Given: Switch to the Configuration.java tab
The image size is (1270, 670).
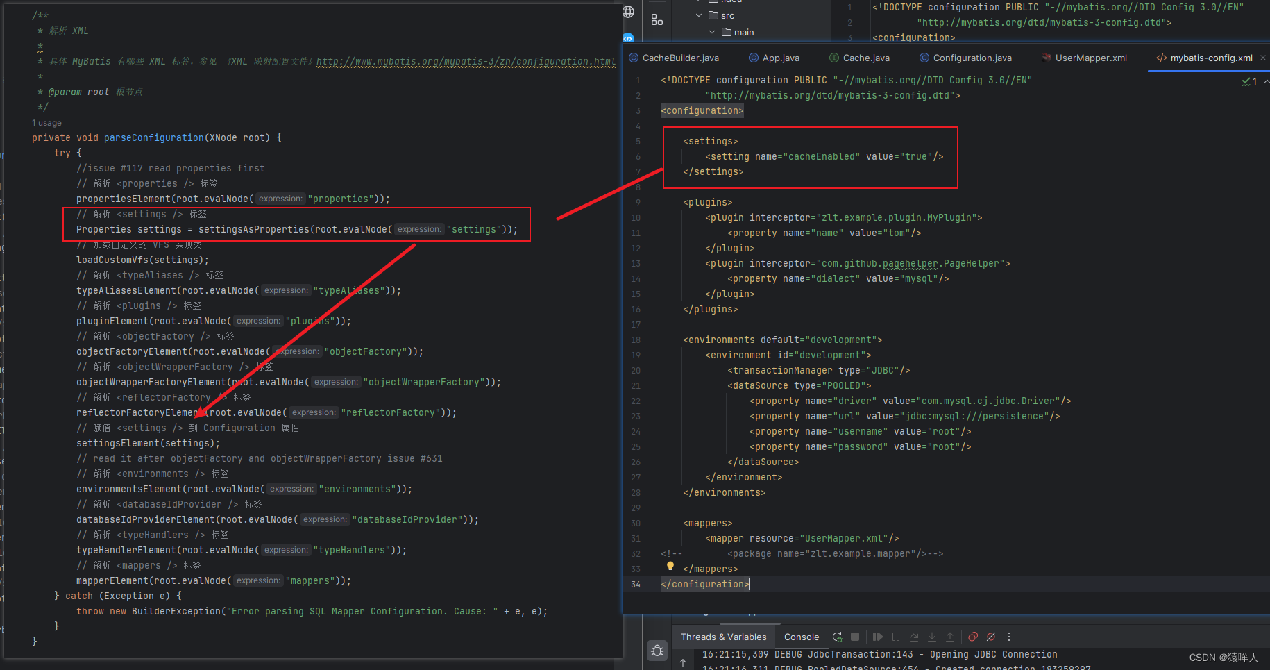Looking at the screenshot, I should coord(965,58).
